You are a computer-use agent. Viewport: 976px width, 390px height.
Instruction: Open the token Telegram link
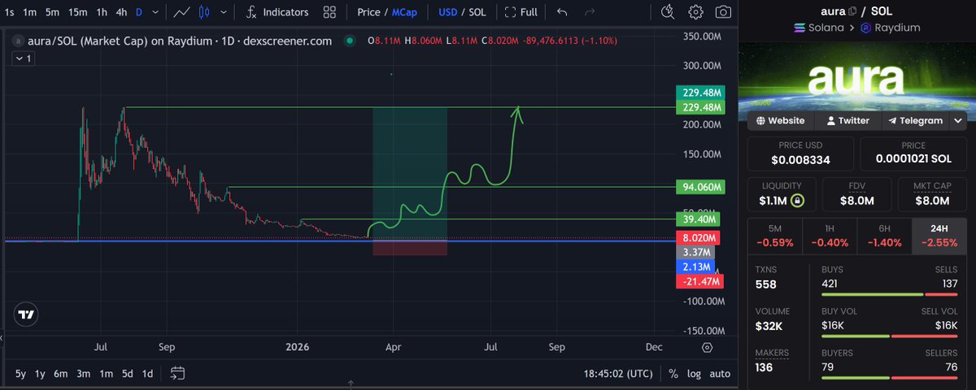pyautogui.click(x=915, y=120)
